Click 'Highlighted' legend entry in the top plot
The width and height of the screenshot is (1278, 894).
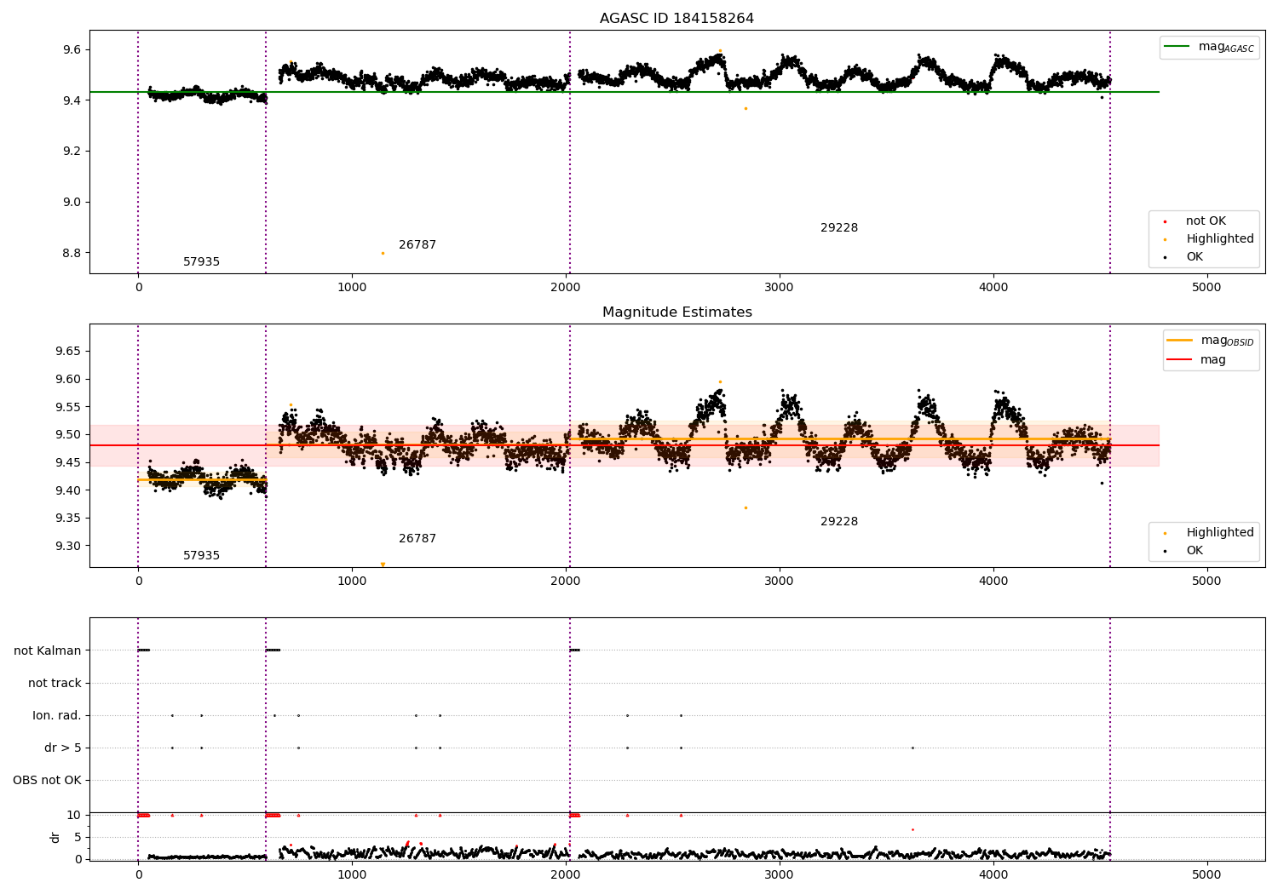[1219, 239]
